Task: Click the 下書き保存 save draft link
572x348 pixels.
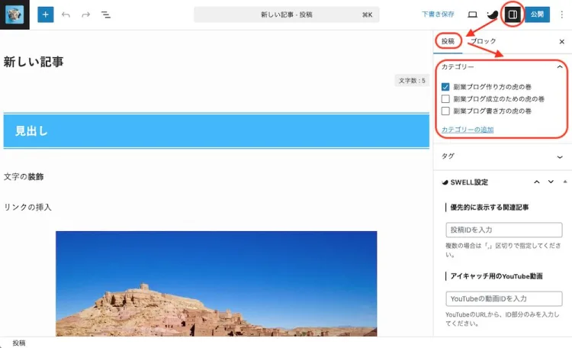Action: click(x=438, y=14)
